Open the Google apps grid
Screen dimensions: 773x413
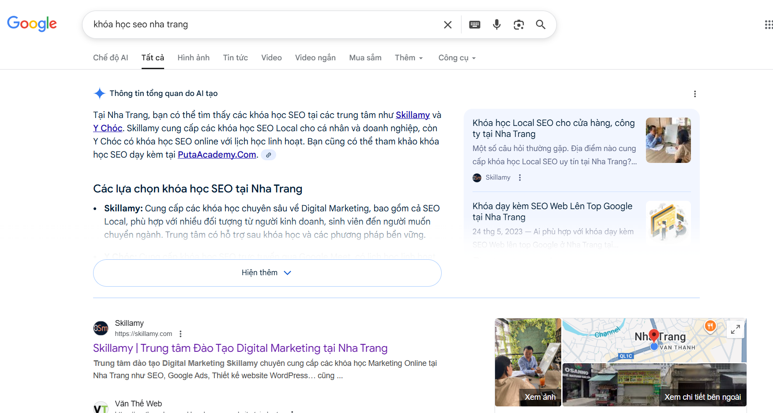point(768,25)
